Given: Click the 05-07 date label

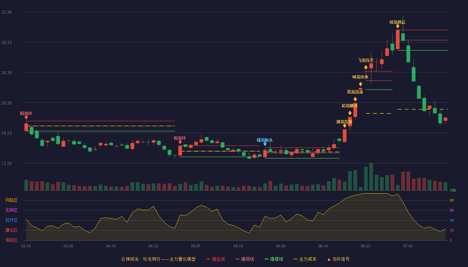Looking at the screenshot, I should (x=196, y=246).
